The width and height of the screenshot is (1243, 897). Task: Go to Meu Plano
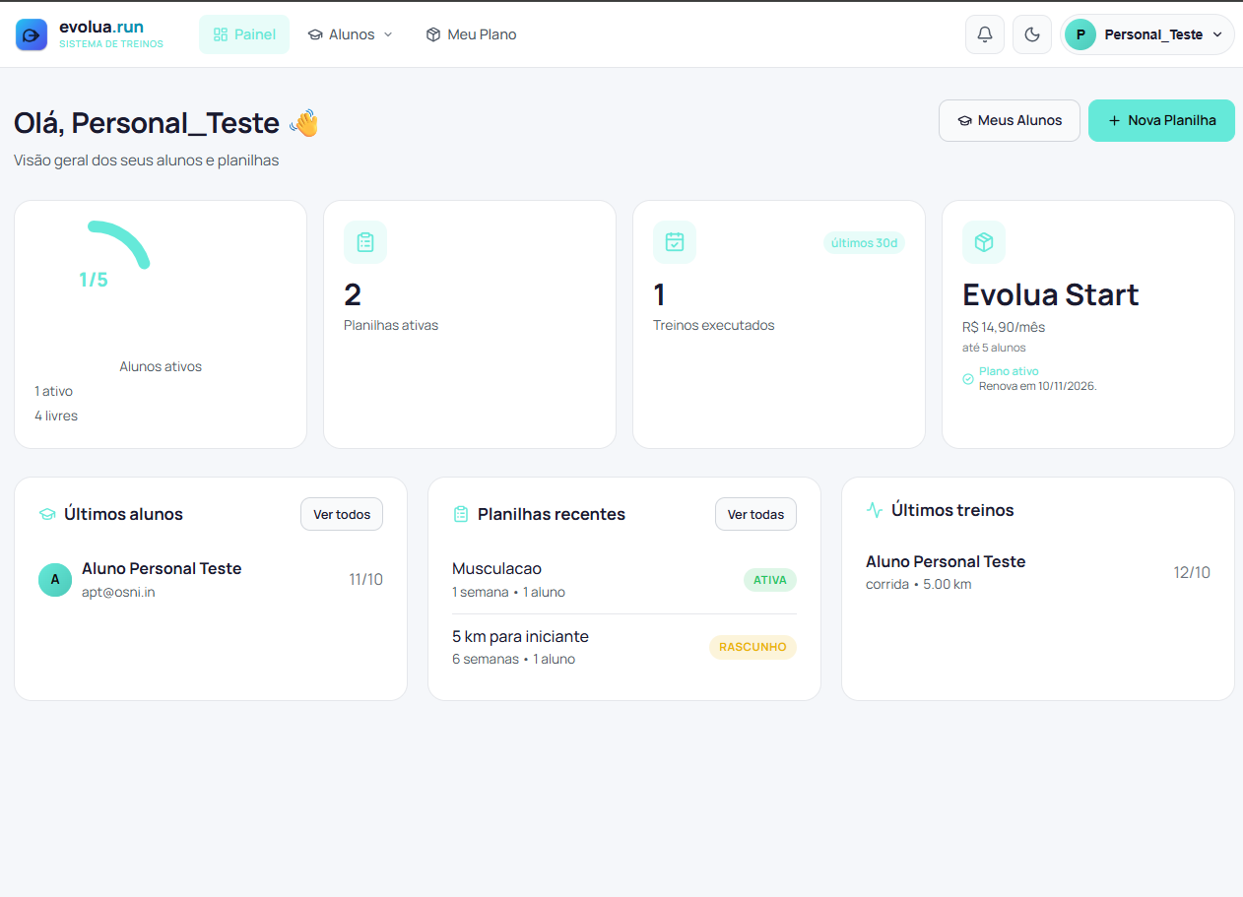tap(471, 34)
